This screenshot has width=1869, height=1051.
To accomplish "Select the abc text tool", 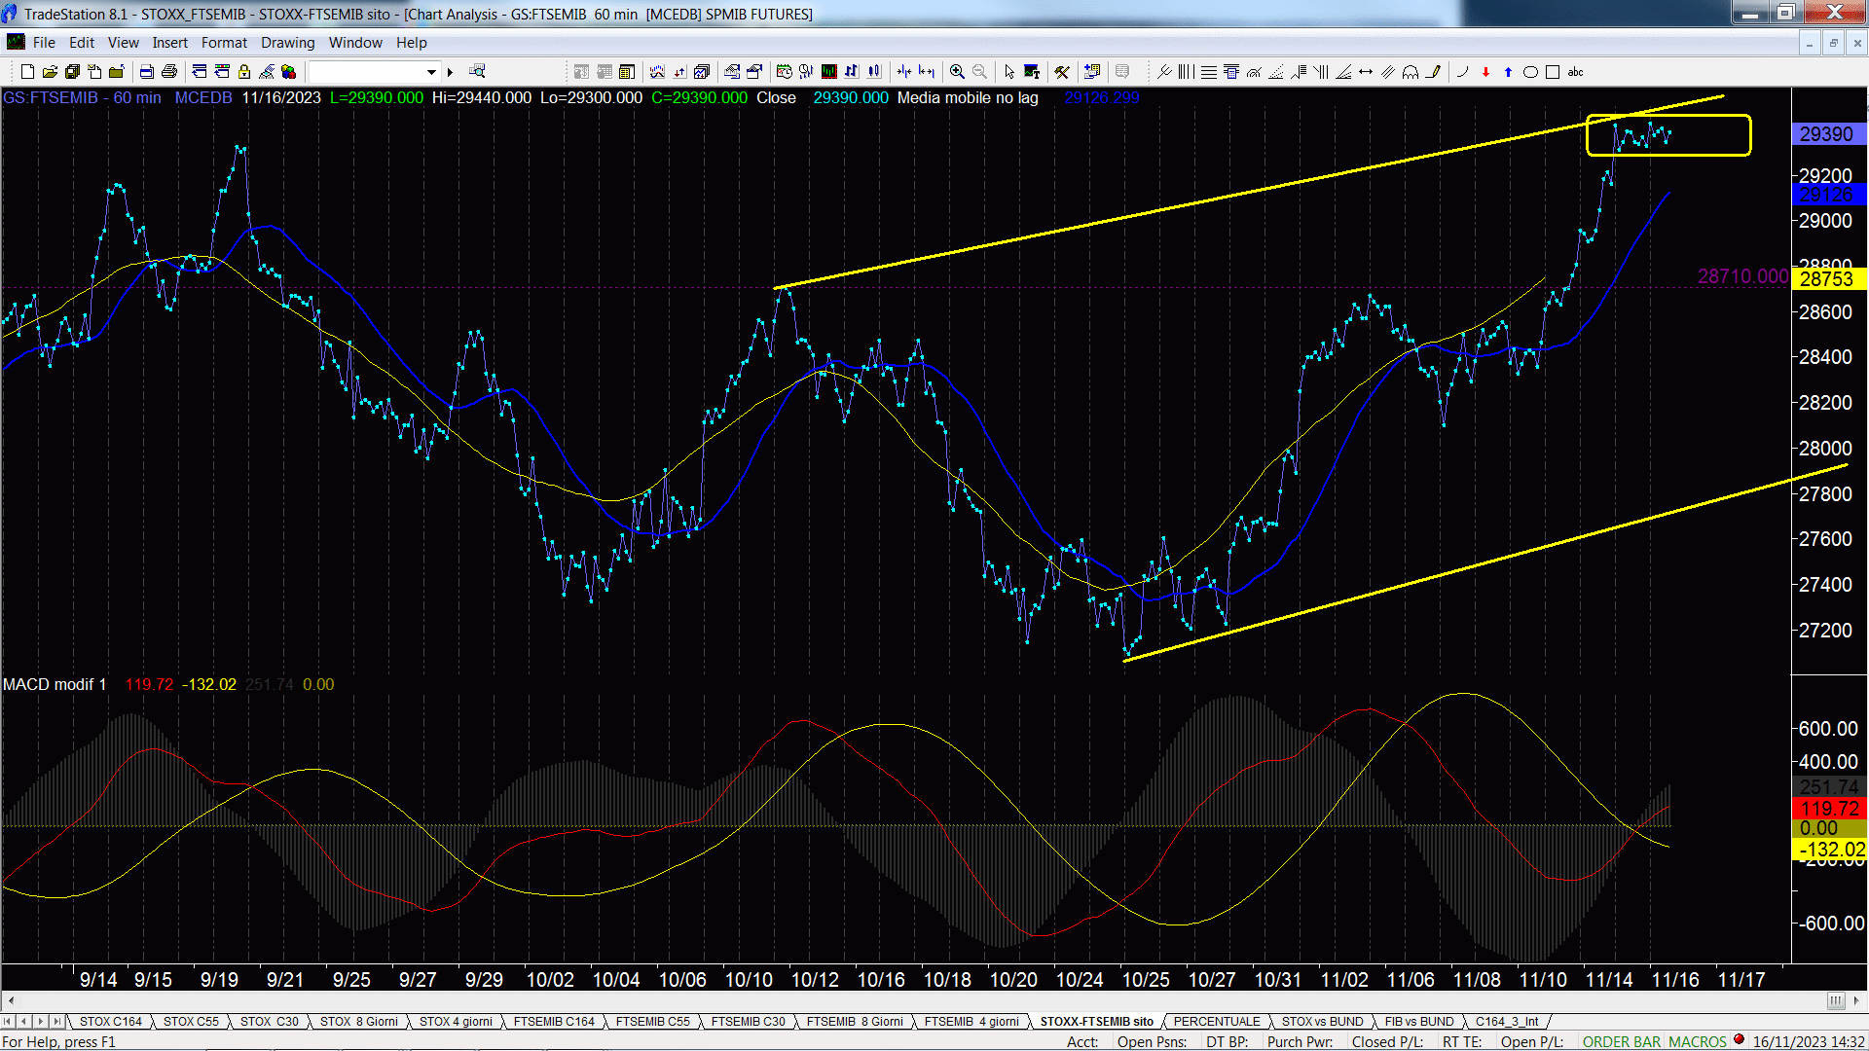I will [x=1575, y=72].
